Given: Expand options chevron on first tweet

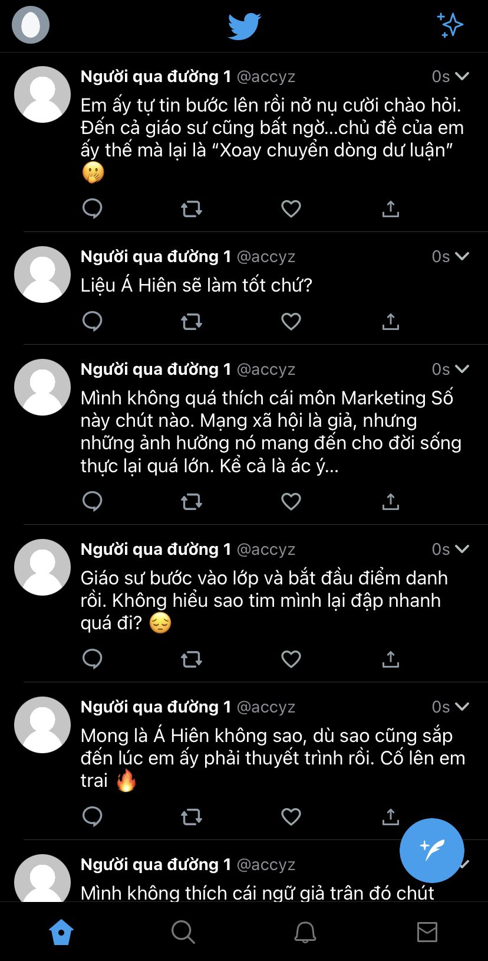Looking at the screenshot, I should [x=463, y=76].
